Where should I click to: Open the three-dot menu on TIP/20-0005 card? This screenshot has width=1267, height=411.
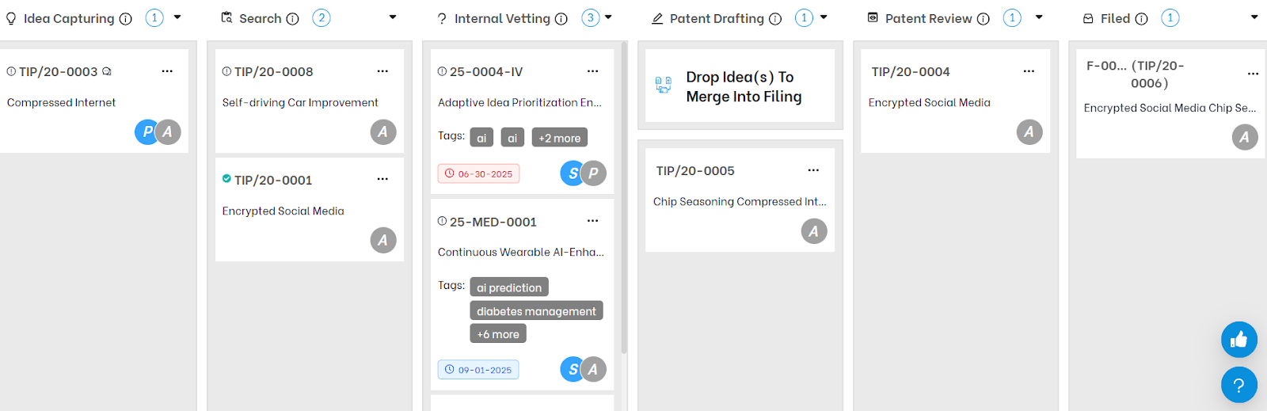[813, 170]
